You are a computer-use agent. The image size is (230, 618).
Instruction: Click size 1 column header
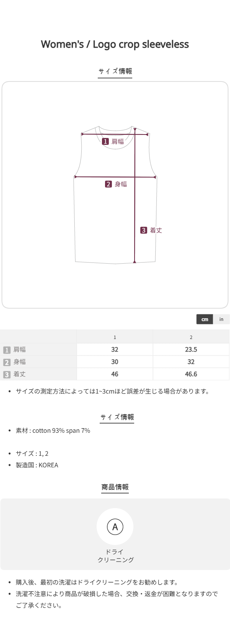(x=115, y=337)
